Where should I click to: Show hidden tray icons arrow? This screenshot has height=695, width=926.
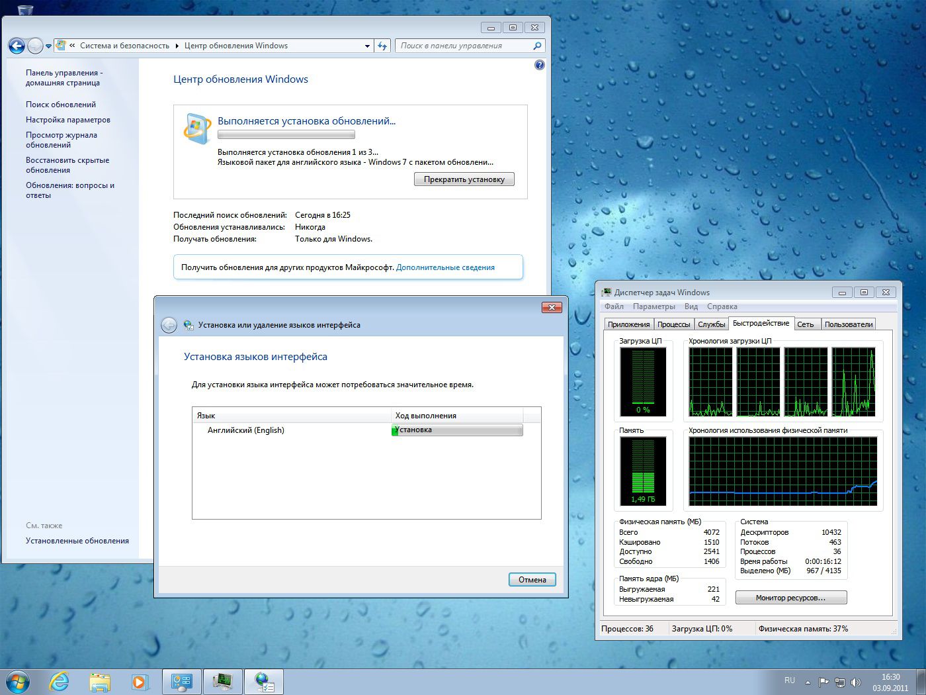coord(808,682)
